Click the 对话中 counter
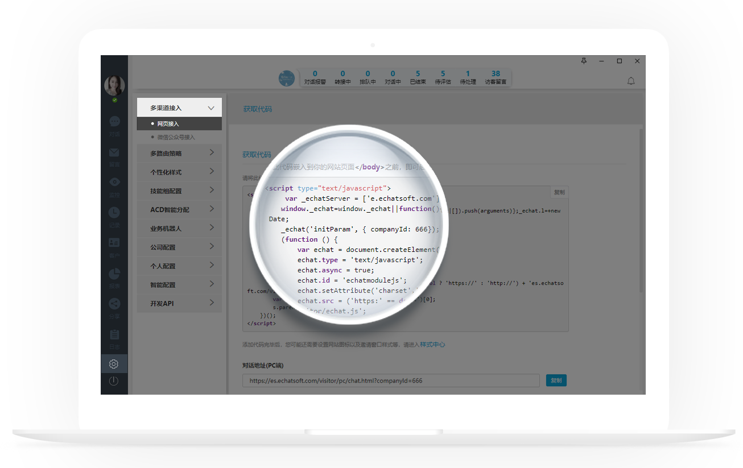The width and height of the screenshot is (743, 468). click(393, 77)
